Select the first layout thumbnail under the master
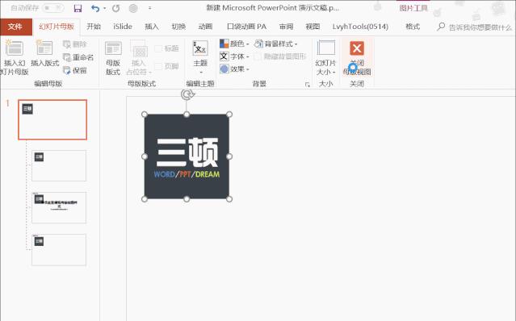This screenshot has height=321, width=516. (x=59, y=165)
